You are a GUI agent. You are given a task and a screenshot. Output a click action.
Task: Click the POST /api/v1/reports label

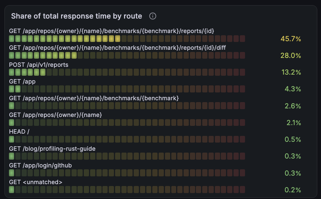39,65
